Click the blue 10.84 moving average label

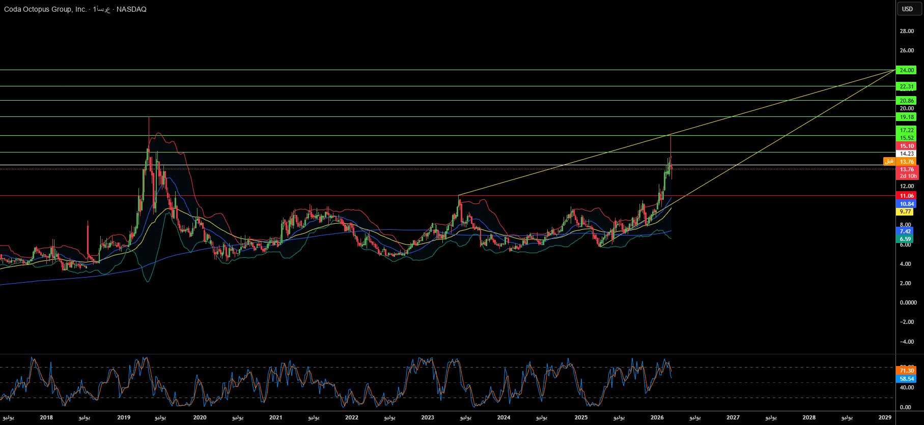click(907, 204)
